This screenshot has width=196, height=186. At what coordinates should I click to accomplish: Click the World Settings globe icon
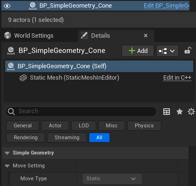point(8,35)
